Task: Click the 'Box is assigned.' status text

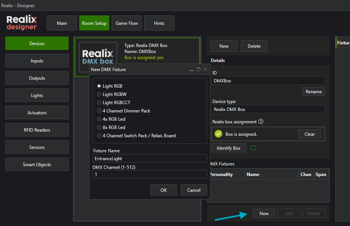Action: [241, 134]
